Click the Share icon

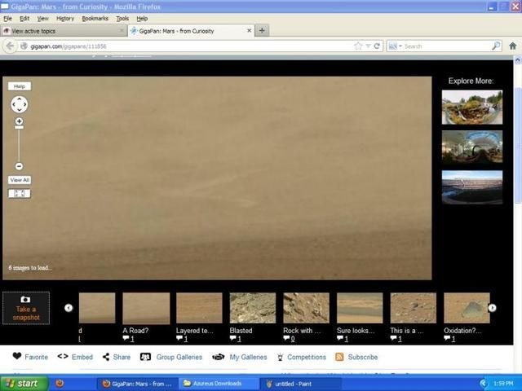(x=106, y=357)
